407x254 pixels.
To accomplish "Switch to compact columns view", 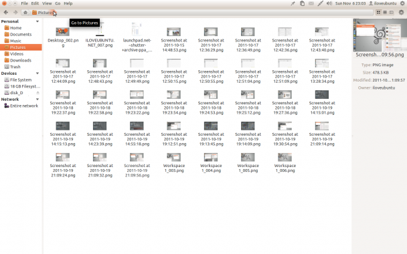I will tap(392, 12).
